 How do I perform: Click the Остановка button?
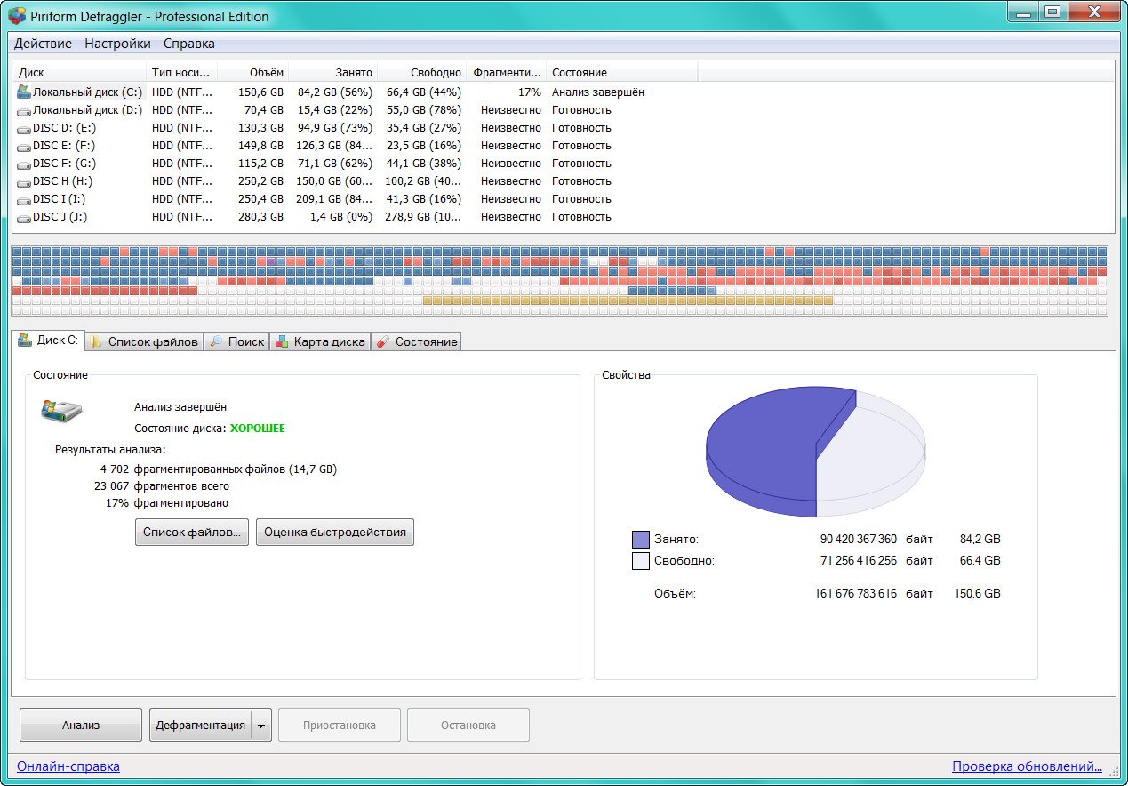click(468, 725)
